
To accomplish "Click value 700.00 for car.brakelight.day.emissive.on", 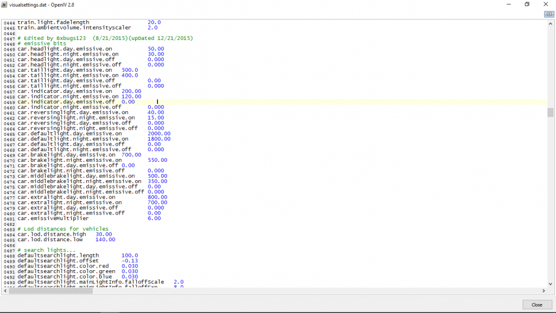I will pos(131,155).
